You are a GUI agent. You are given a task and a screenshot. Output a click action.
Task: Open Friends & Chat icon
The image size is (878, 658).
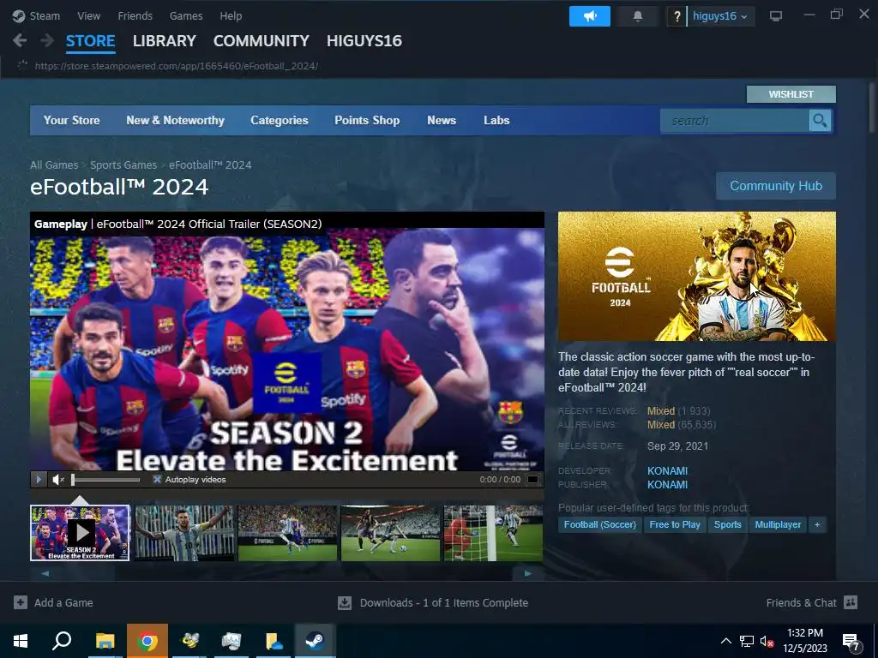coord(851,602)
